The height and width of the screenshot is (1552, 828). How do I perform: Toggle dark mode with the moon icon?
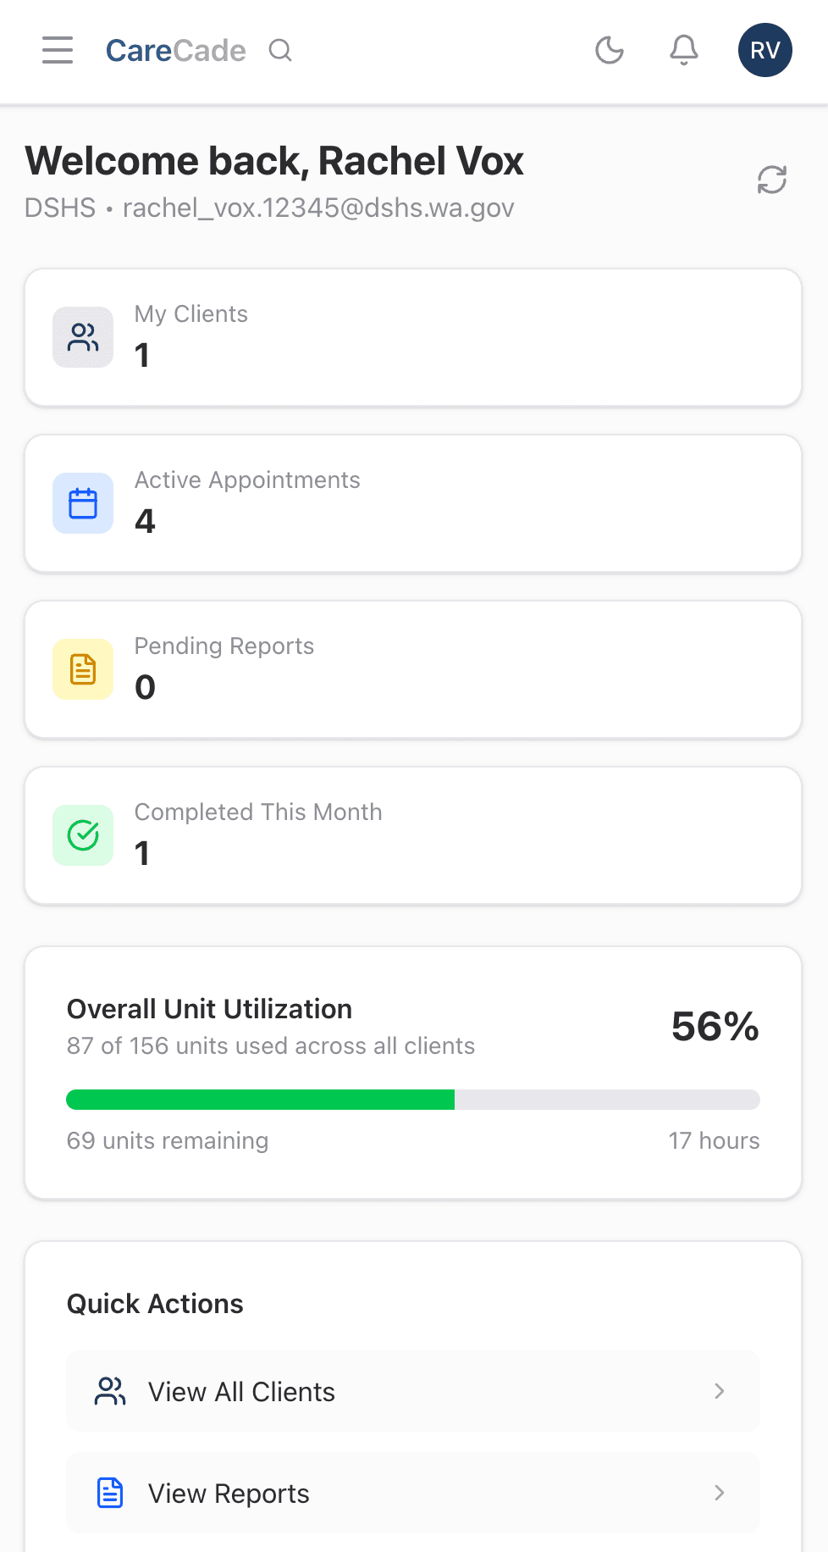tap(609, 50)
